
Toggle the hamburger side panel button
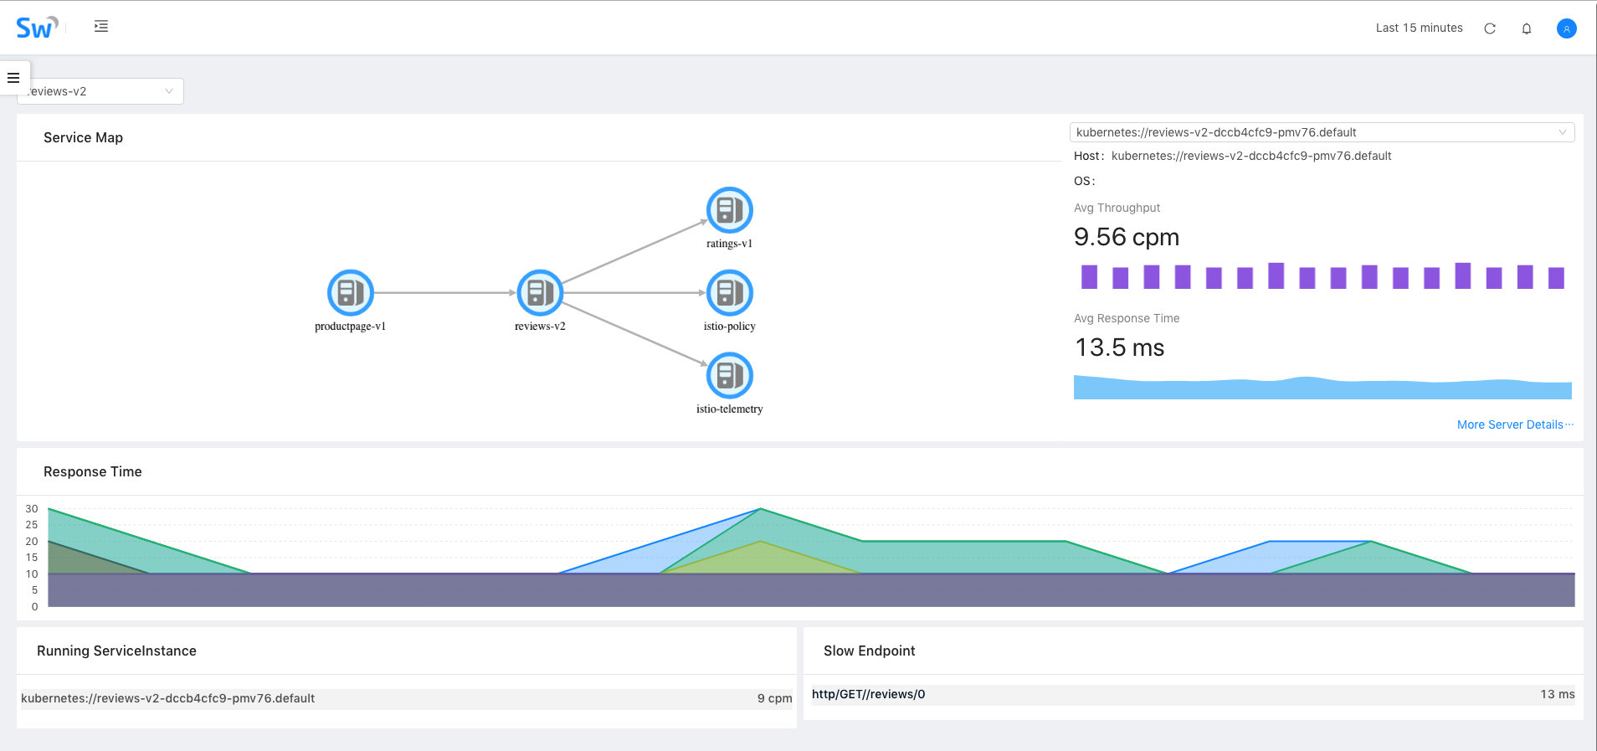click(13, 78)
